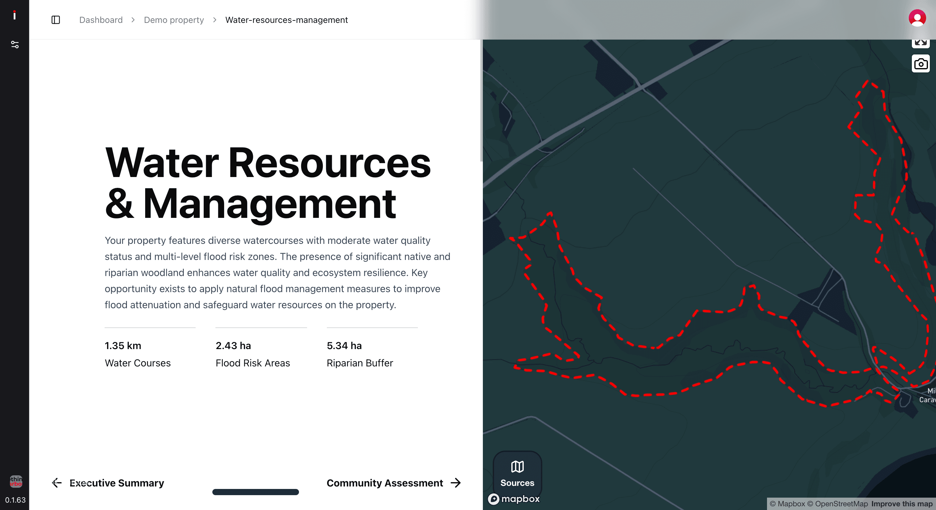Click the bottom progress bar indicator

coord(255,492)
